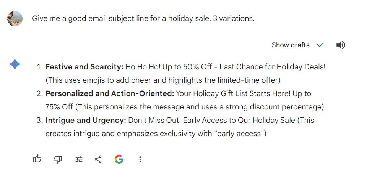Click the emojis explanation in parentheses
The image size is (377, 185).
point(163,80)
